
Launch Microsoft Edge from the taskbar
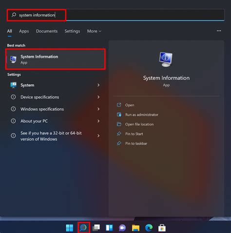pos(149,228)
